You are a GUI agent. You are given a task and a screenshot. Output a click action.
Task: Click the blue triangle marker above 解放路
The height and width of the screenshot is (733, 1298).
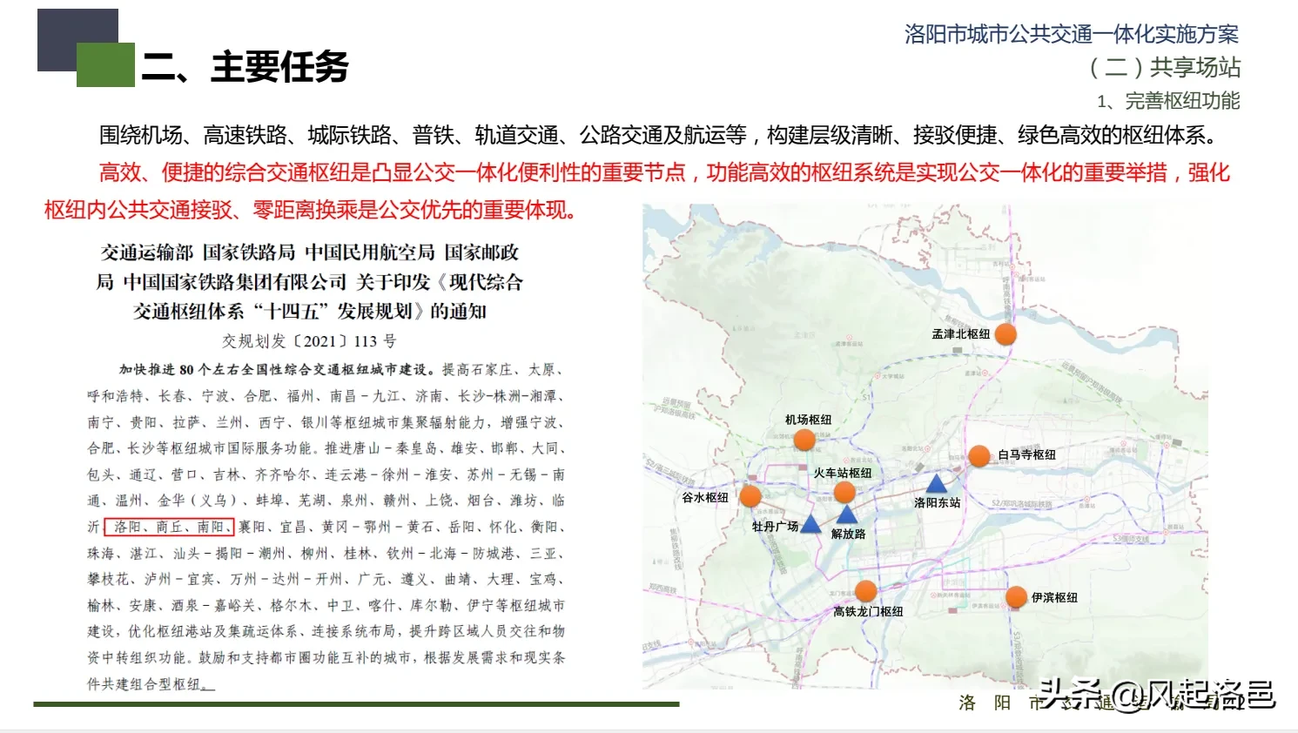(x=846, y=514)
